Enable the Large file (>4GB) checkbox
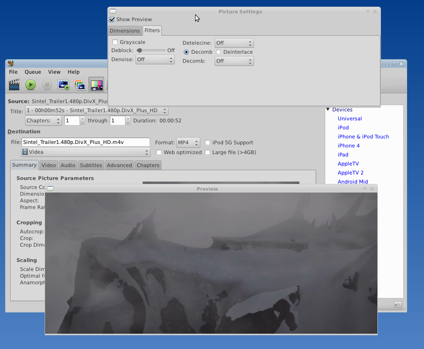Viewport: 424px width, 349px height. point(207,152)
